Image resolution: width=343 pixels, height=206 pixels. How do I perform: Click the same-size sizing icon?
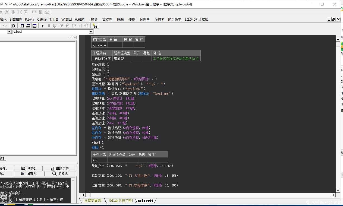(x=47, y=12)
